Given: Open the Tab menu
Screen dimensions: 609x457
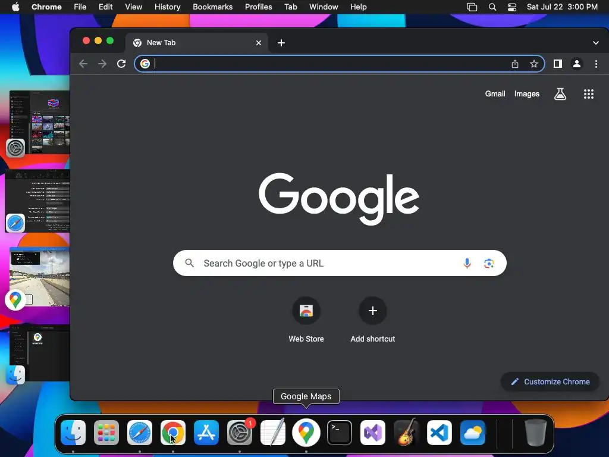Looking at the screenshot, I should coord(290,7).
